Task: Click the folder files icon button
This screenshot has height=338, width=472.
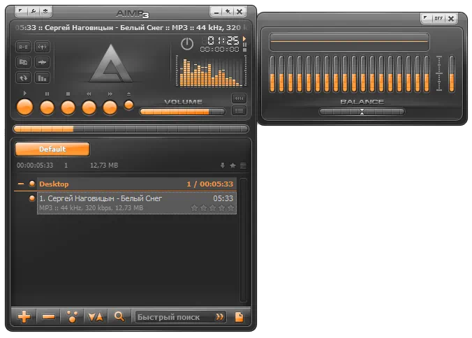Action: 23,62
